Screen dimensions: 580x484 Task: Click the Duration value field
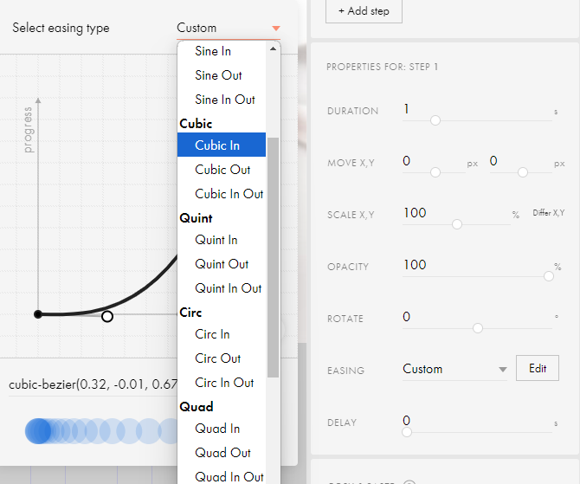[x=476, y=109]
